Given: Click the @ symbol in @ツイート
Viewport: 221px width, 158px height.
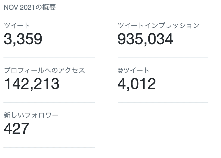Looking at the screenshot, I should click(x=120, y=70).
